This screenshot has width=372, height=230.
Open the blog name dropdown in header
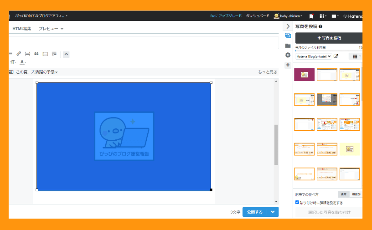click(x=41, y=16)
